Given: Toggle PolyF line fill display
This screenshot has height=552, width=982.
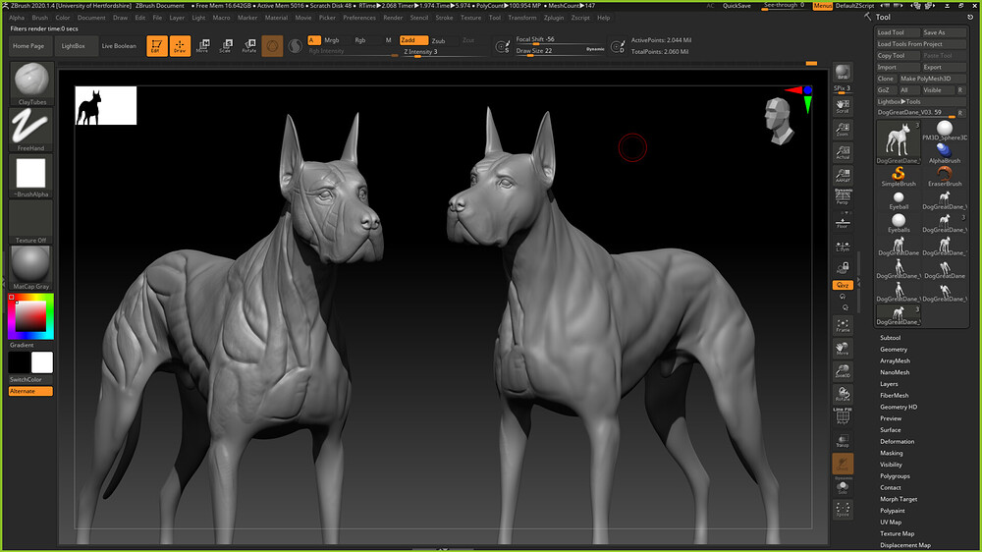Looking at the screenshot, I should 843,416.
